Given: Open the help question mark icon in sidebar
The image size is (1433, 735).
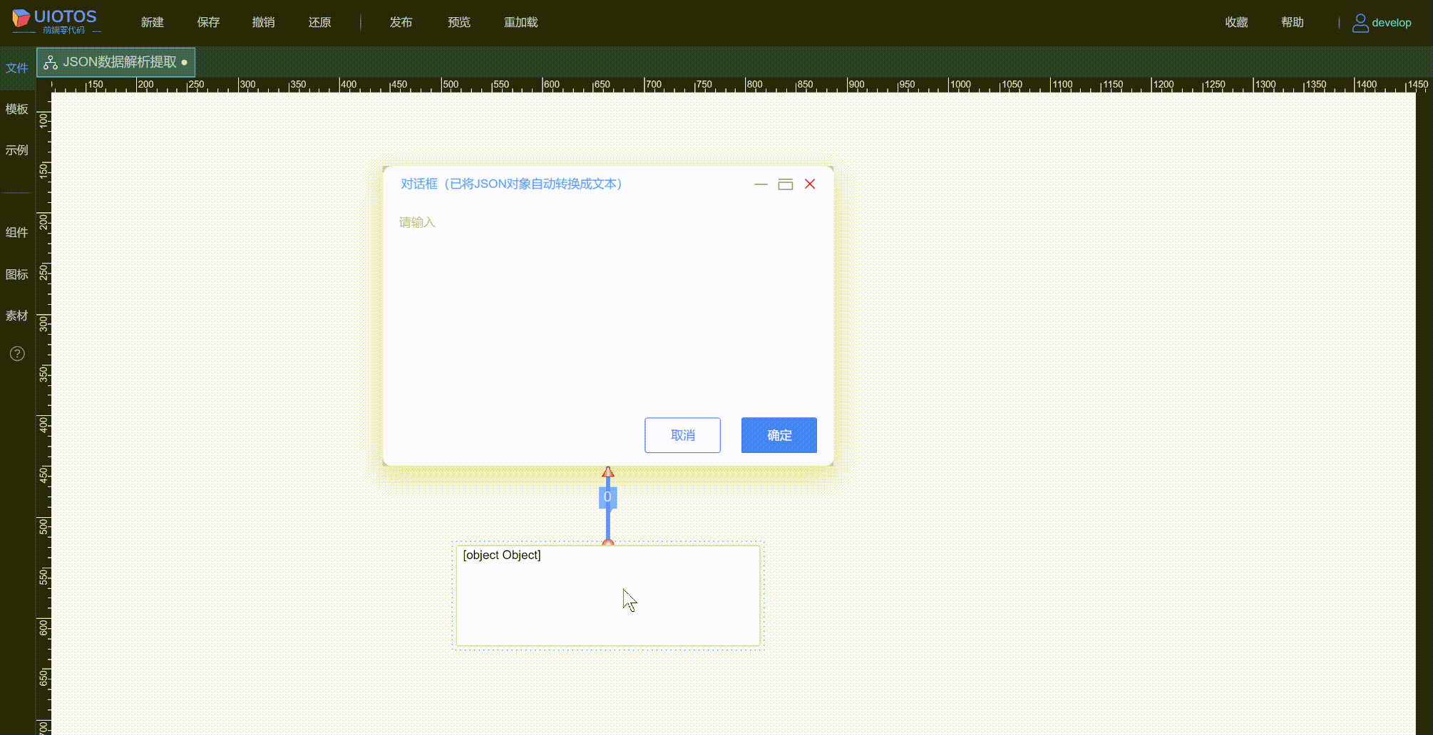Looking at the screenshot, I should (x=17, y=354).
